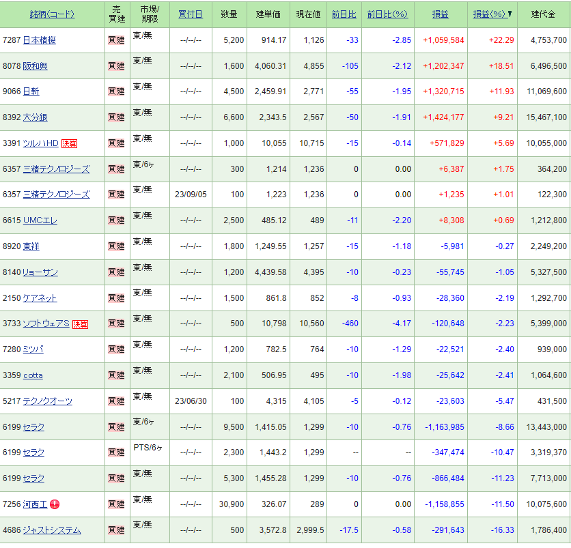Click the loss value -1,163,985

(x=445, y=427)
